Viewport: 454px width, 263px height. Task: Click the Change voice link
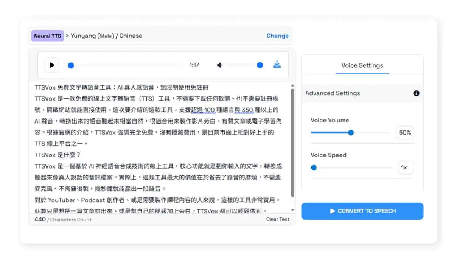[x=277, y=36]
